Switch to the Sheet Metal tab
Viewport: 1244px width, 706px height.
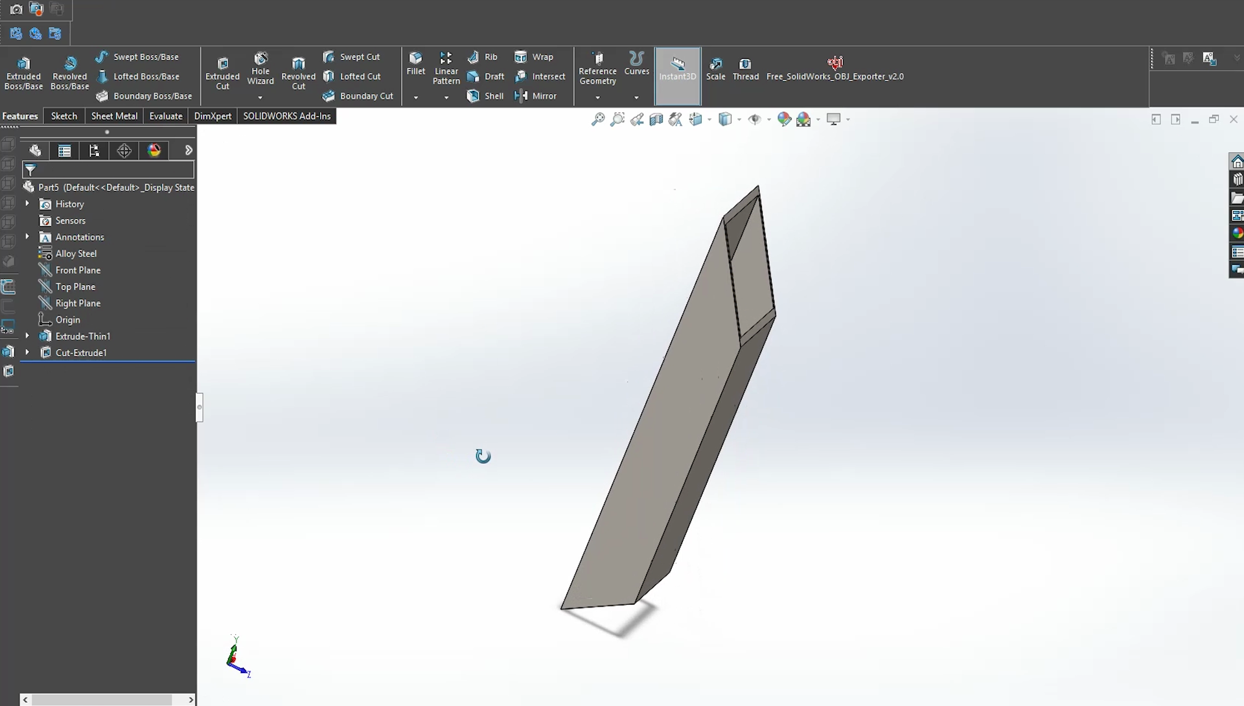114,116
